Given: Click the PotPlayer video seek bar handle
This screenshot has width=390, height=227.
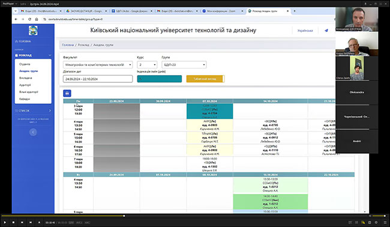Looking at the screenshot, I should pyautogui.click(x=124, y=216).
